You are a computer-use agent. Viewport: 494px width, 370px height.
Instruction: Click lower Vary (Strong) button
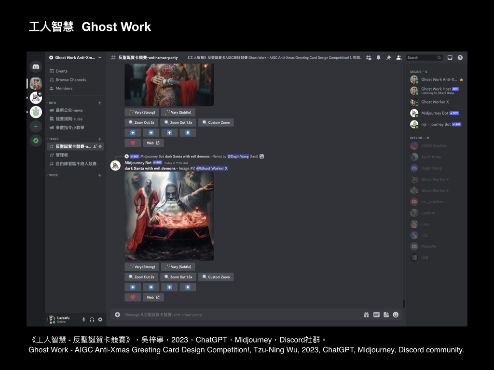[142, 267]
